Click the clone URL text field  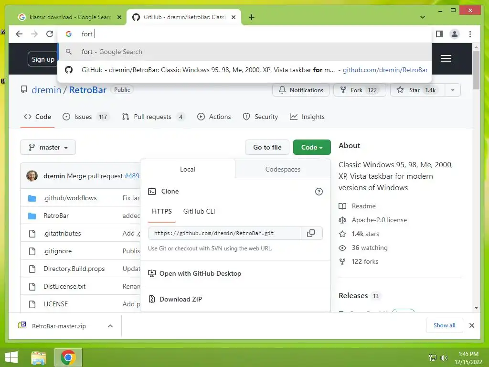[224, 233]
